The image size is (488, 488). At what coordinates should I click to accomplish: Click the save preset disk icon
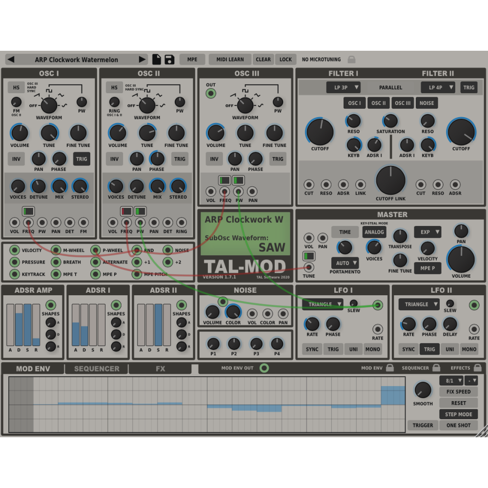point(168,59)
